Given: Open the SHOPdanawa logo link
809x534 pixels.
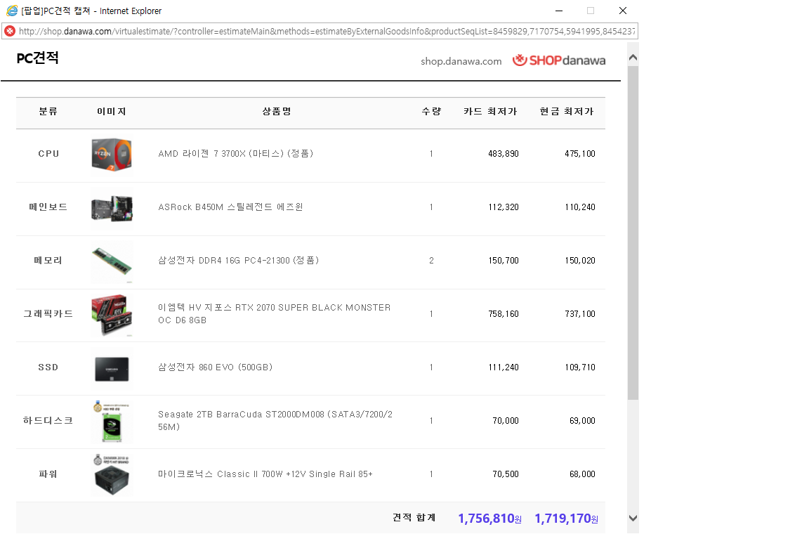Looking at the screenshot, I should [559, 60].
